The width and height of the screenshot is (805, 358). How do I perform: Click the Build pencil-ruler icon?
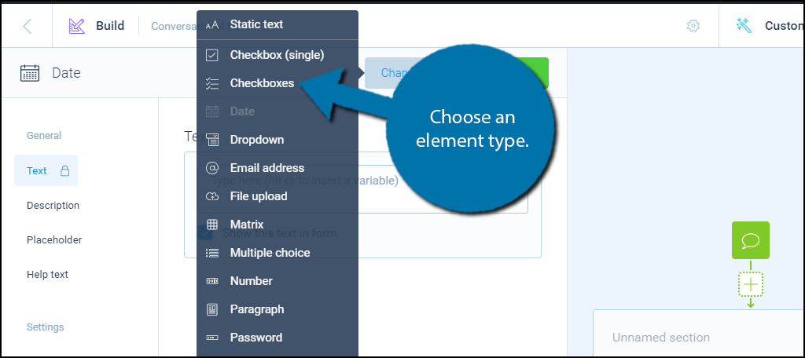coord(76,26)
